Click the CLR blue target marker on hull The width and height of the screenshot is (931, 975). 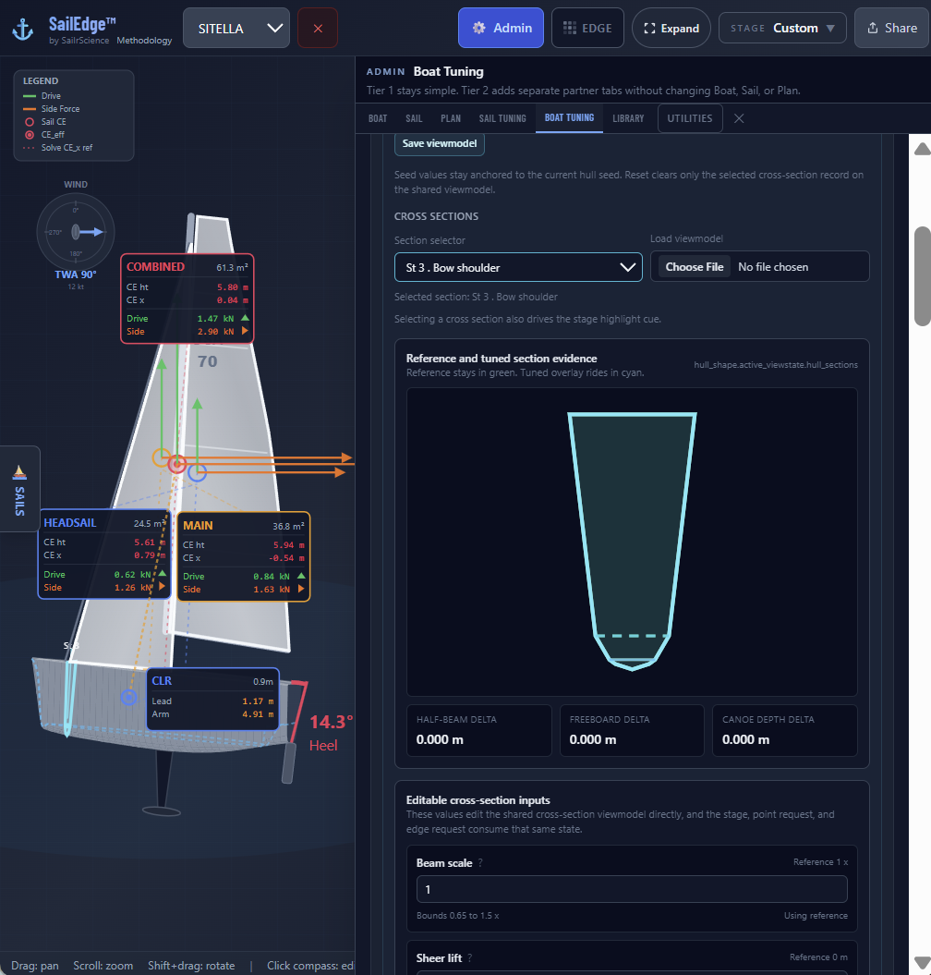point(128,698)
